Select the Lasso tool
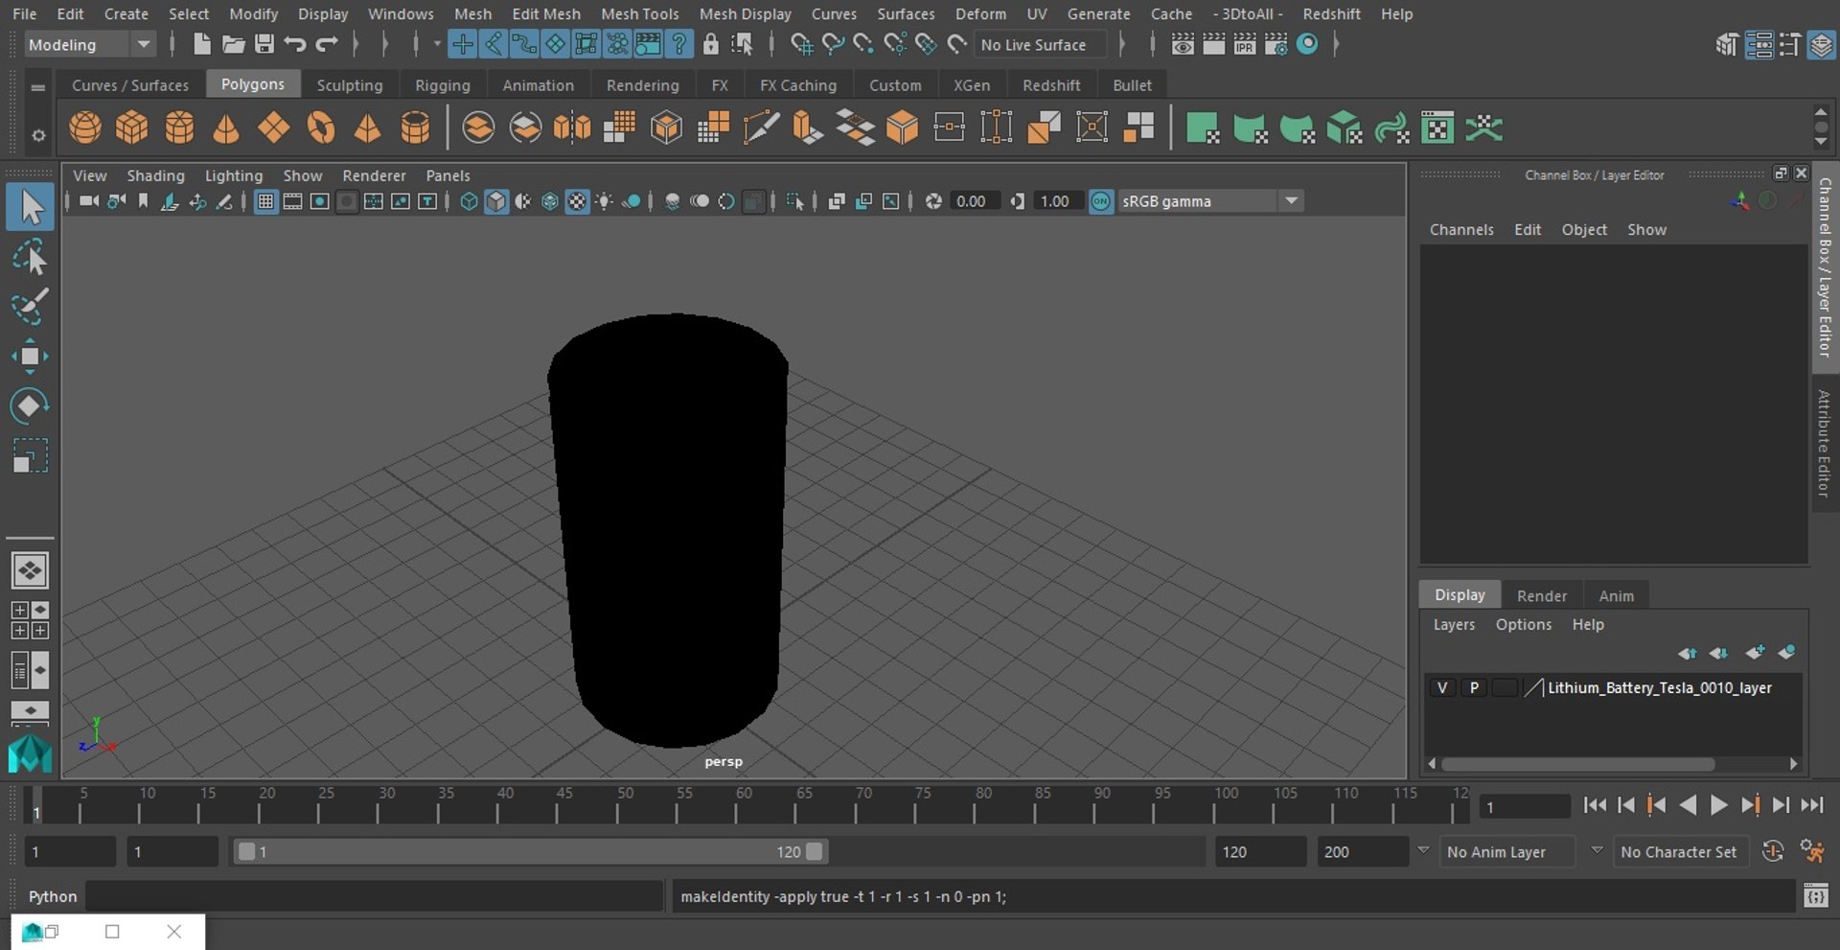1840x950 pixels. 31,257
